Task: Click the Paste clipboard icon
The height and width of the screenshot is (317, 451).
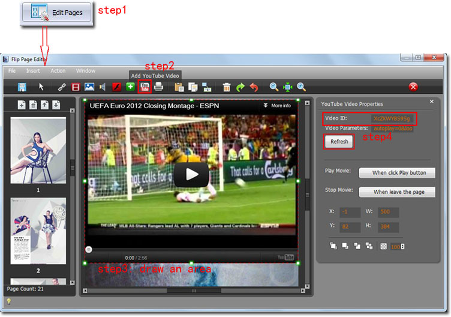Action: 179,87
